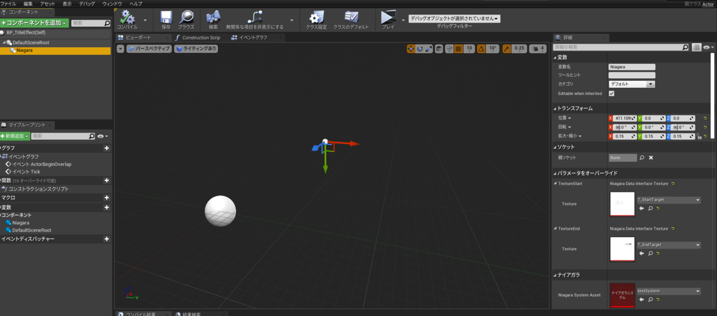Screen dimensions: 717x316
Task: Click the コンポーネントを追加 button
Action: (35, 23)
